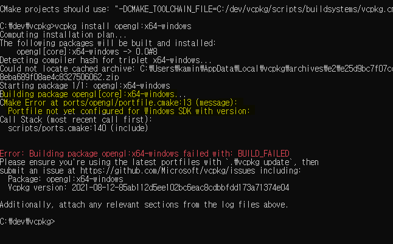Click the 'scripts/ports.cmake:140 (include)' line
Image resolution: width=393 pixels, height=244 pixels.
click(x=78, y=128)
